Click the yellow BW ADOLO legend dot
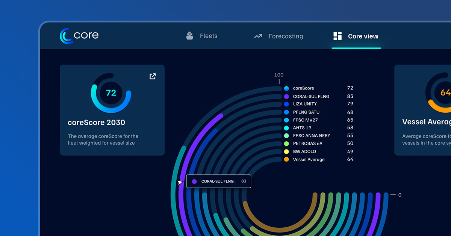 click(x=286, y=152)
